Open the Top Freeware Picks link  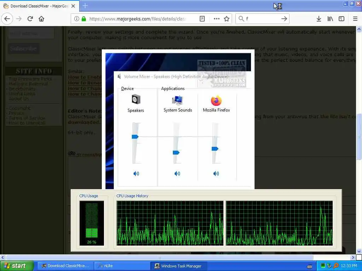pyautogui.click(x=30, y=79)
